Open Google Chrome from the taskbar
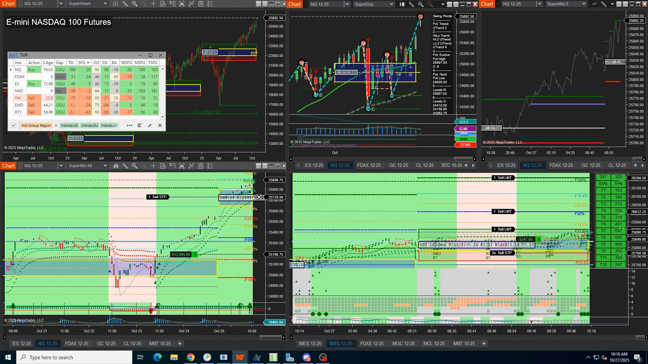Screen dimensions: 648x364 click(191, 357)
